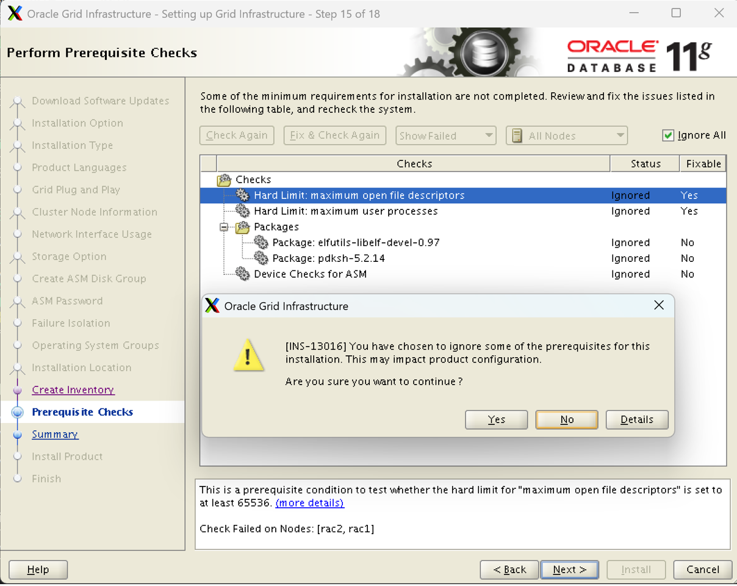
Task: Click the Check Failed on Nodes text
Action: tap(287, 529)
